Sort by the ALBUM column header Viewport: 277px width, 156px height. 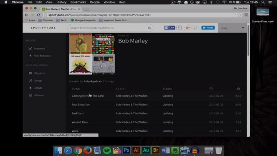[x=167, y=89]
